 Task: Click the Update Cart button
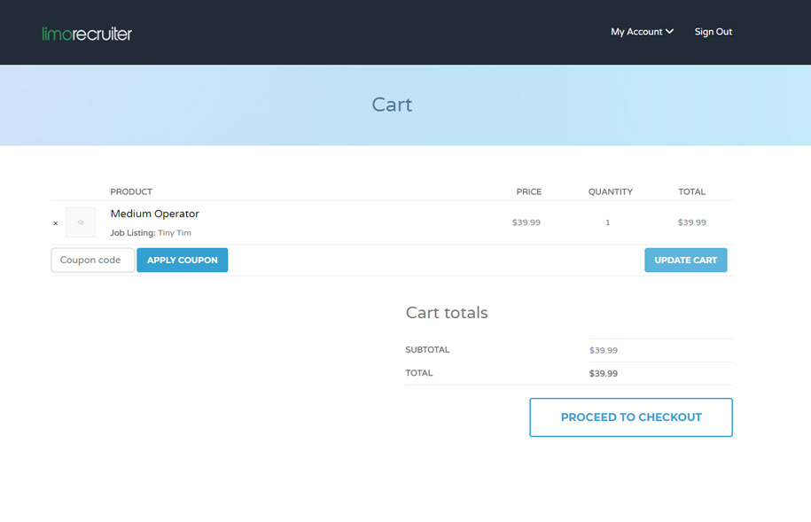pos(685,261)
